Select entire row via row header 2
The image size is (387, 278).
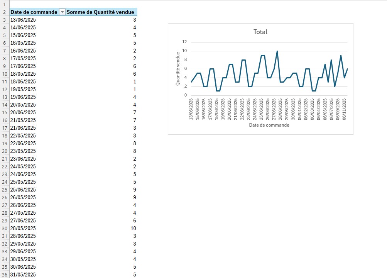(x=4, y=12)
